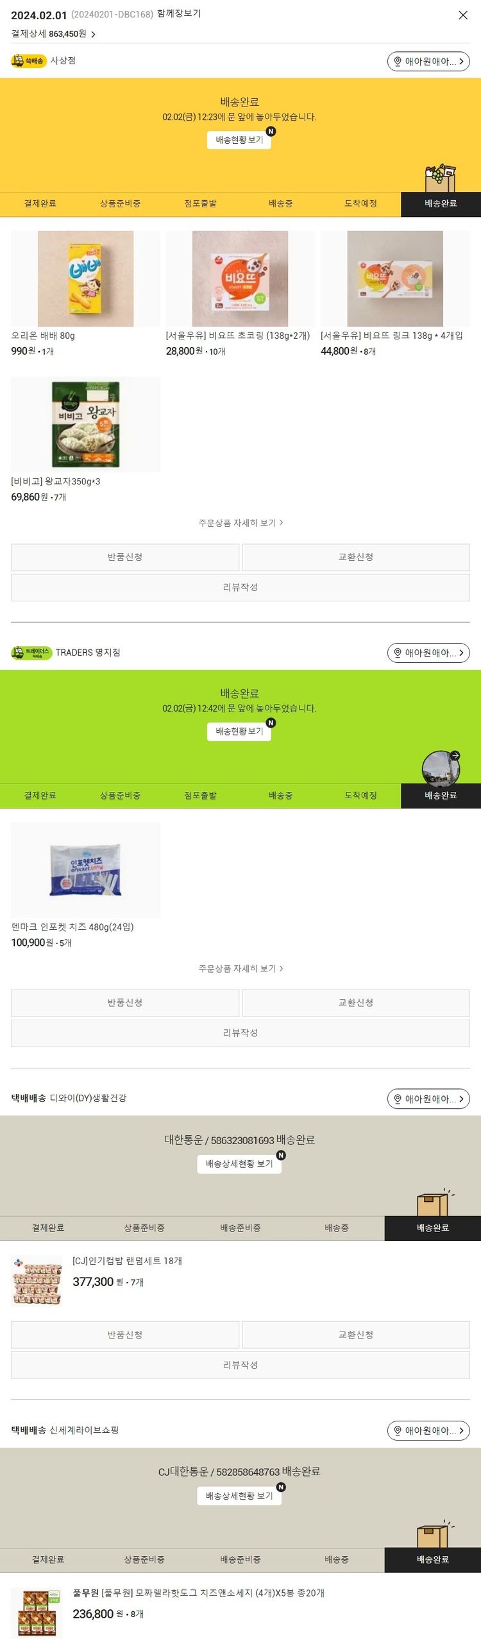
Task: Open the delivery photo thumbnail in TRADERS section
Action: (x=441, y=768)
